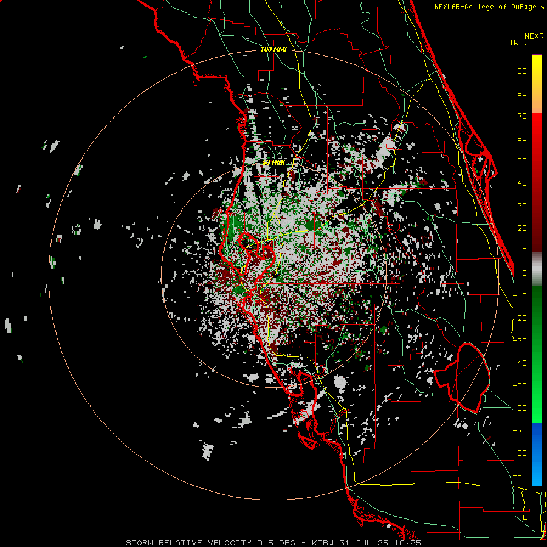Screen dimensions: 547x547
Task: Click the 60 value on the velocity scale
Action: tap(522, 138)
